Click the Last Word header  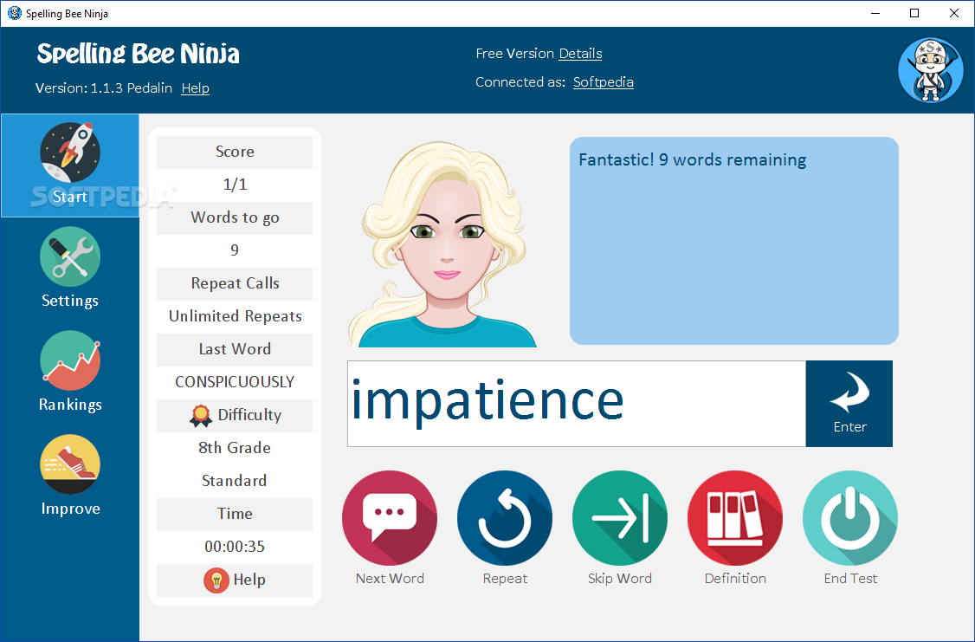[x=235, y=350]
